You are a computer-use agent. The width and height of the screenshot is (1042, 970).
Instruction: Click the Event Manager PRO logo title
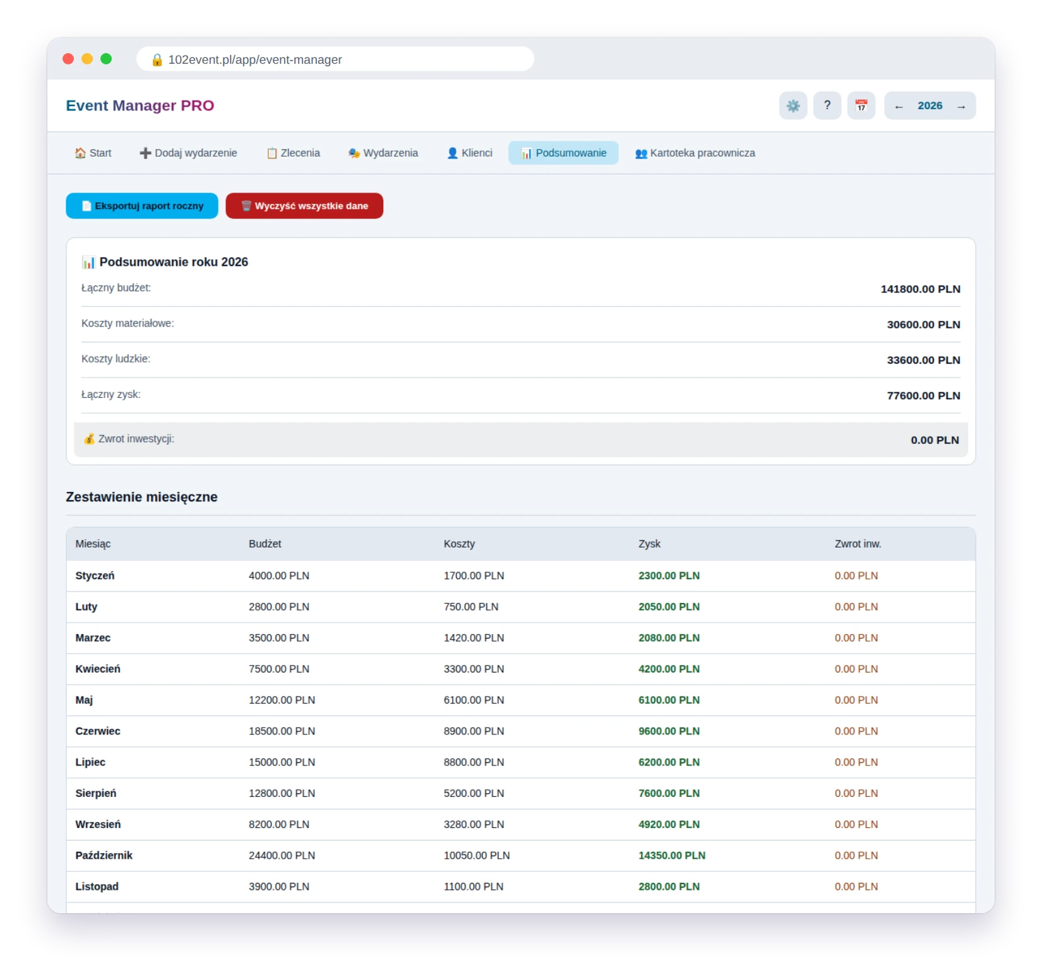(x=140, y=105)
